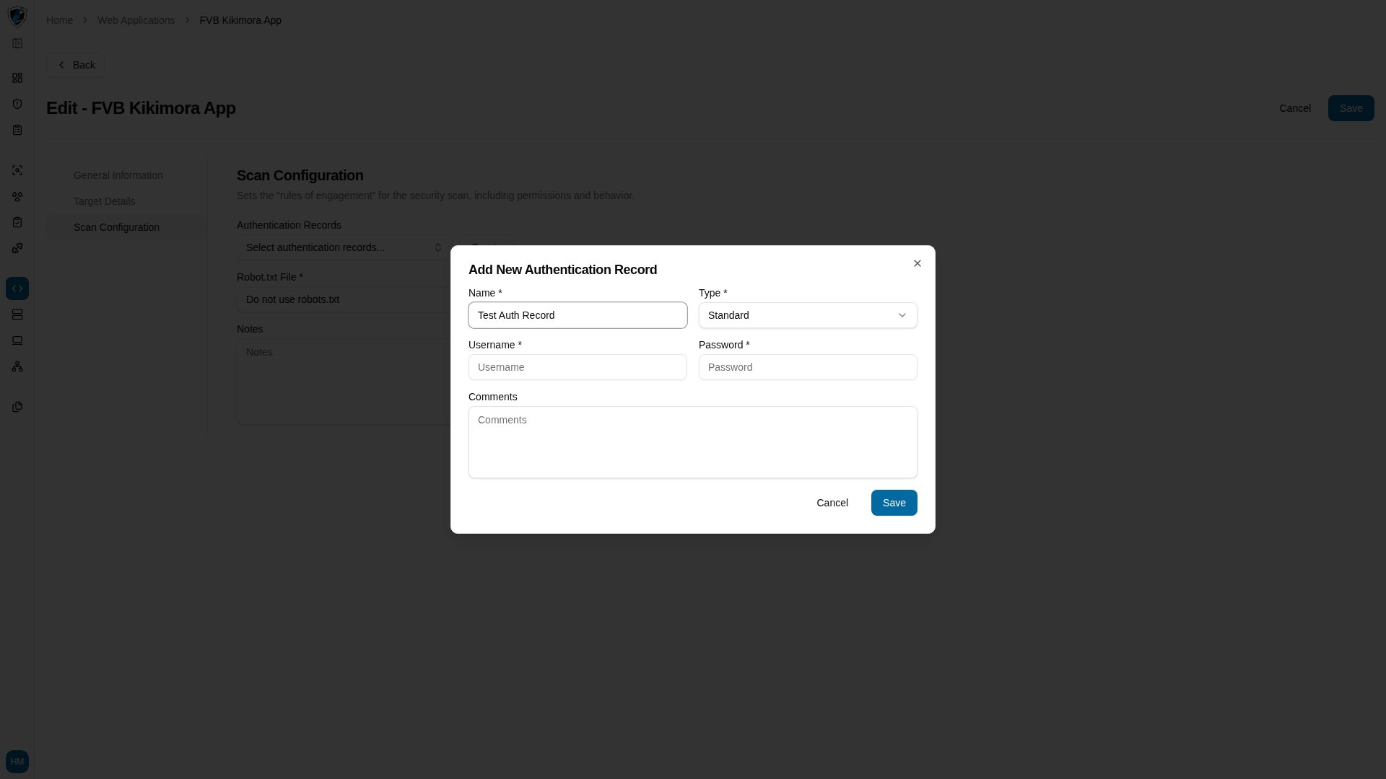Image resolution: width=1386 pixels, height=779 pixels.
Task: Click Save in the dialog
Action: tap(894, 503)
